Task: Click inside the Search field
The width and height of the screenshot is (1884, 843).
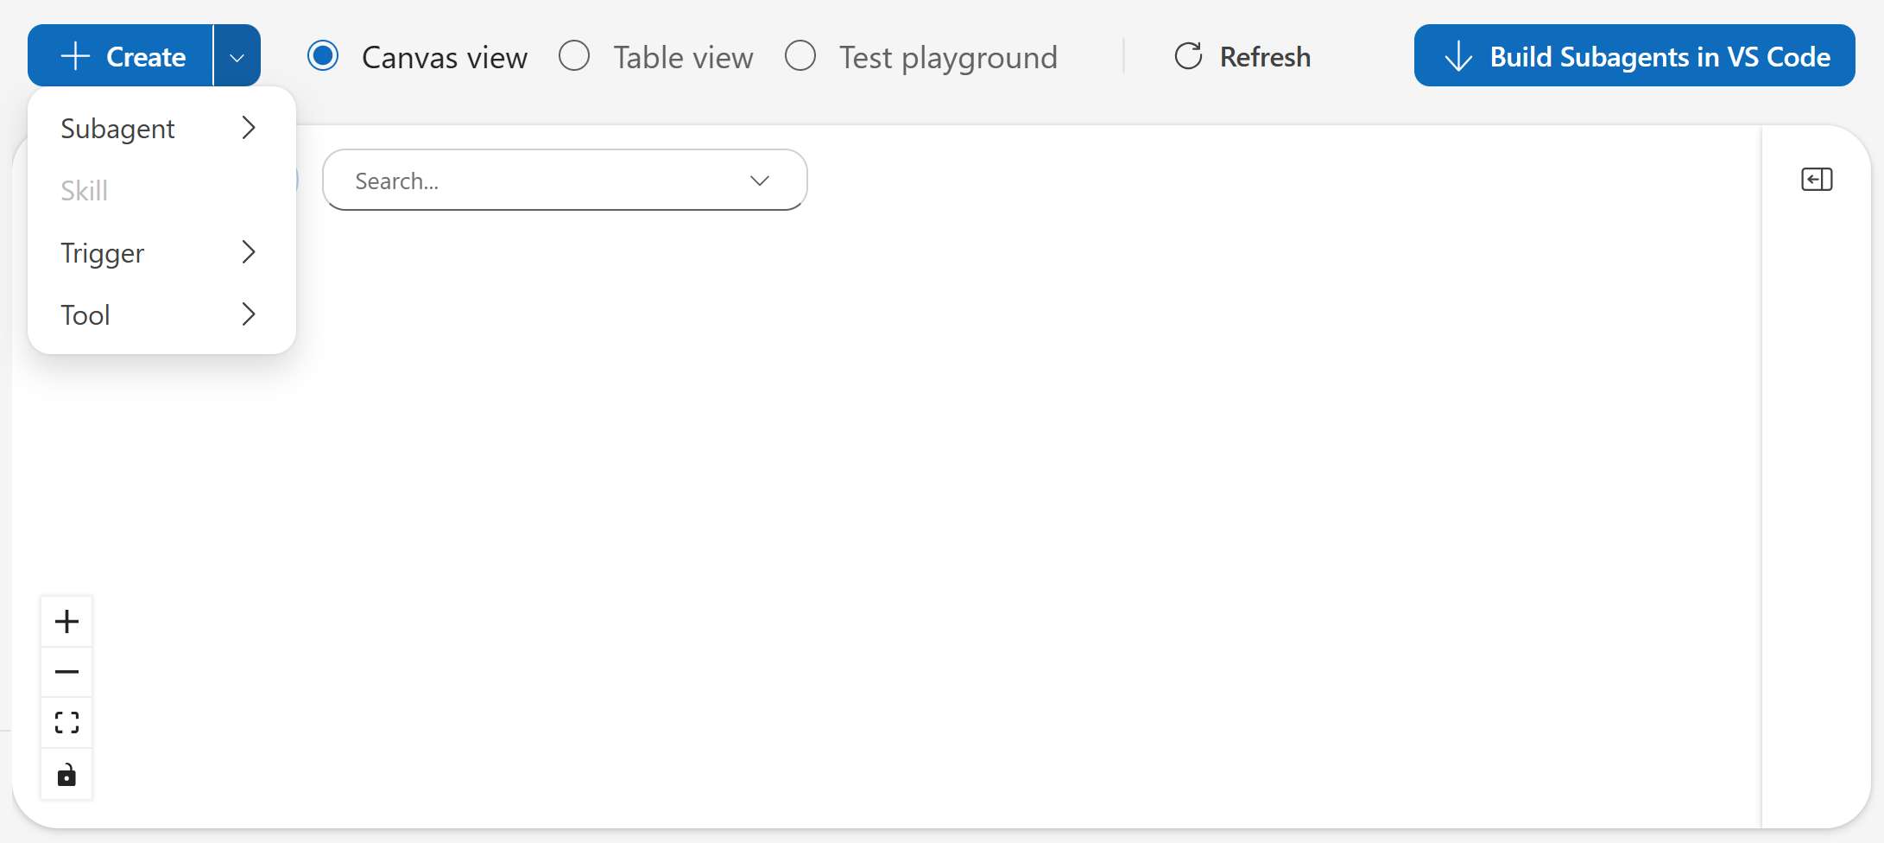Action: pos(518,181)
